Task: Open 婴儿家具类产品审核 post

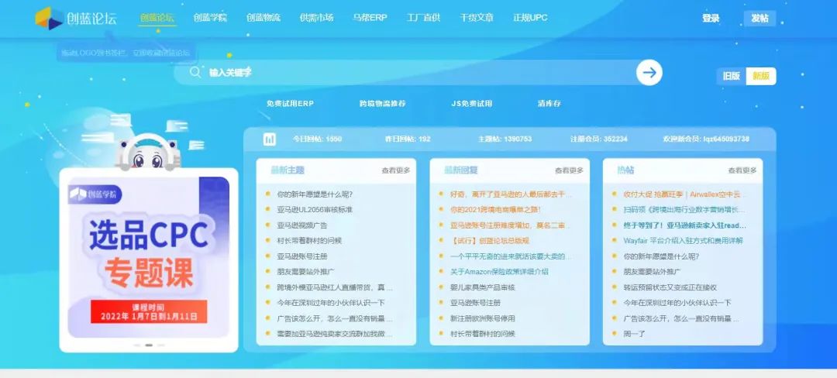Action: (483, 287)
